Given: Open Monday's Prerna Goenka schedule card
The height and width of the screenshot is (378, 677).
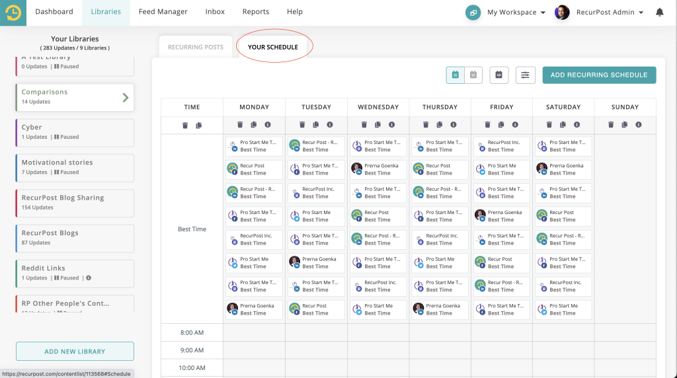Looking at the screenshot, I should [x=255, y=309].
